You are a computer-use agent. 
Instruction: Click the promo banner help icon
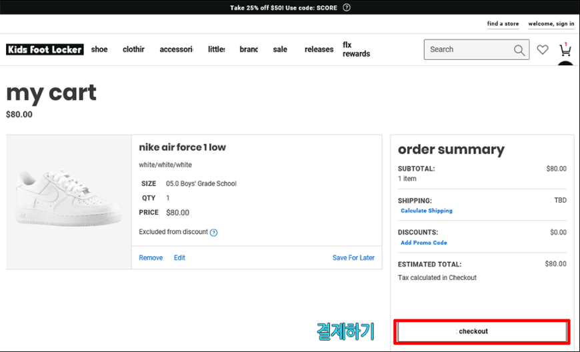pos(346,7)
